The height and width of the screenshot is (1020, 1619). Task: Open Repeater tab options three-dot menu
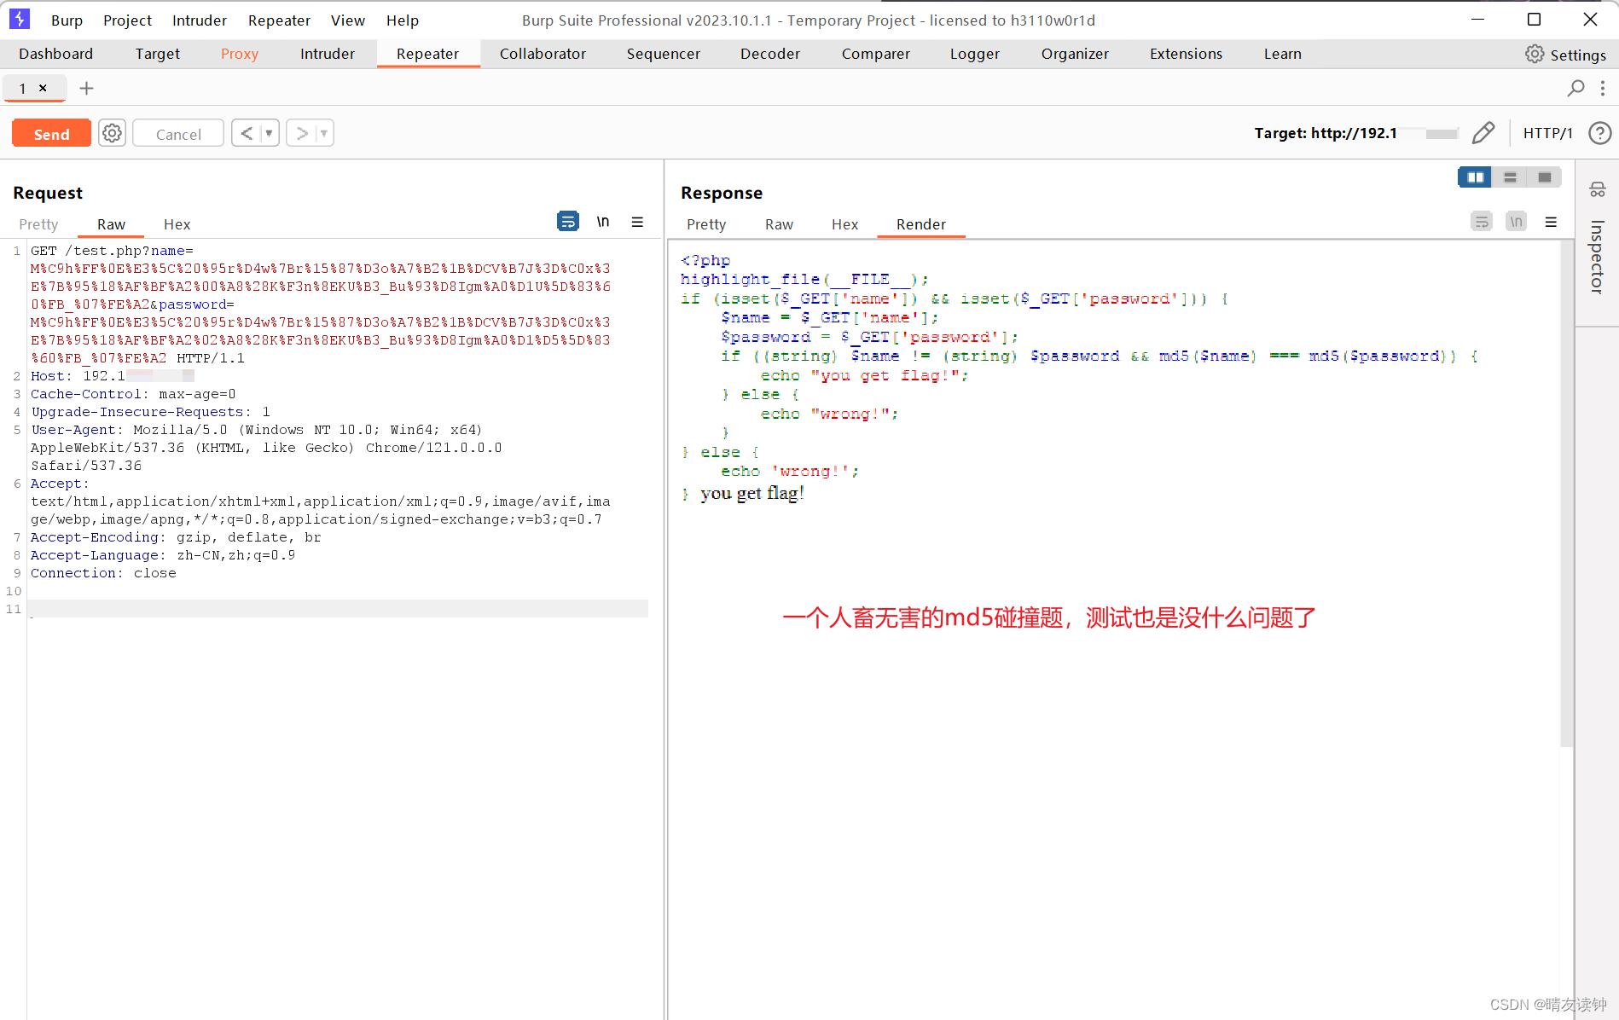[x=1603, y=88]
